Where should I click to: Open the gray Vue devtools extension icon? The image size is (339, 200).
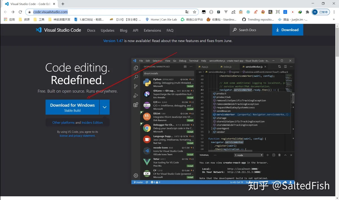(x=226, y=12)
